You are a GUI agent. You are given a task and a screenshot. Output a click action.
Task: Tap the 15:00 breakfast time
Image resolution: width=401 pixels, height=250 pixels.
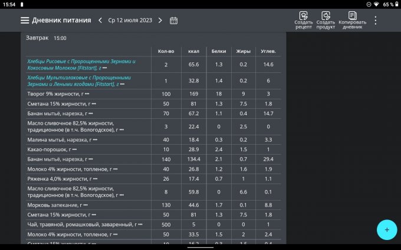tap(60, 38)
